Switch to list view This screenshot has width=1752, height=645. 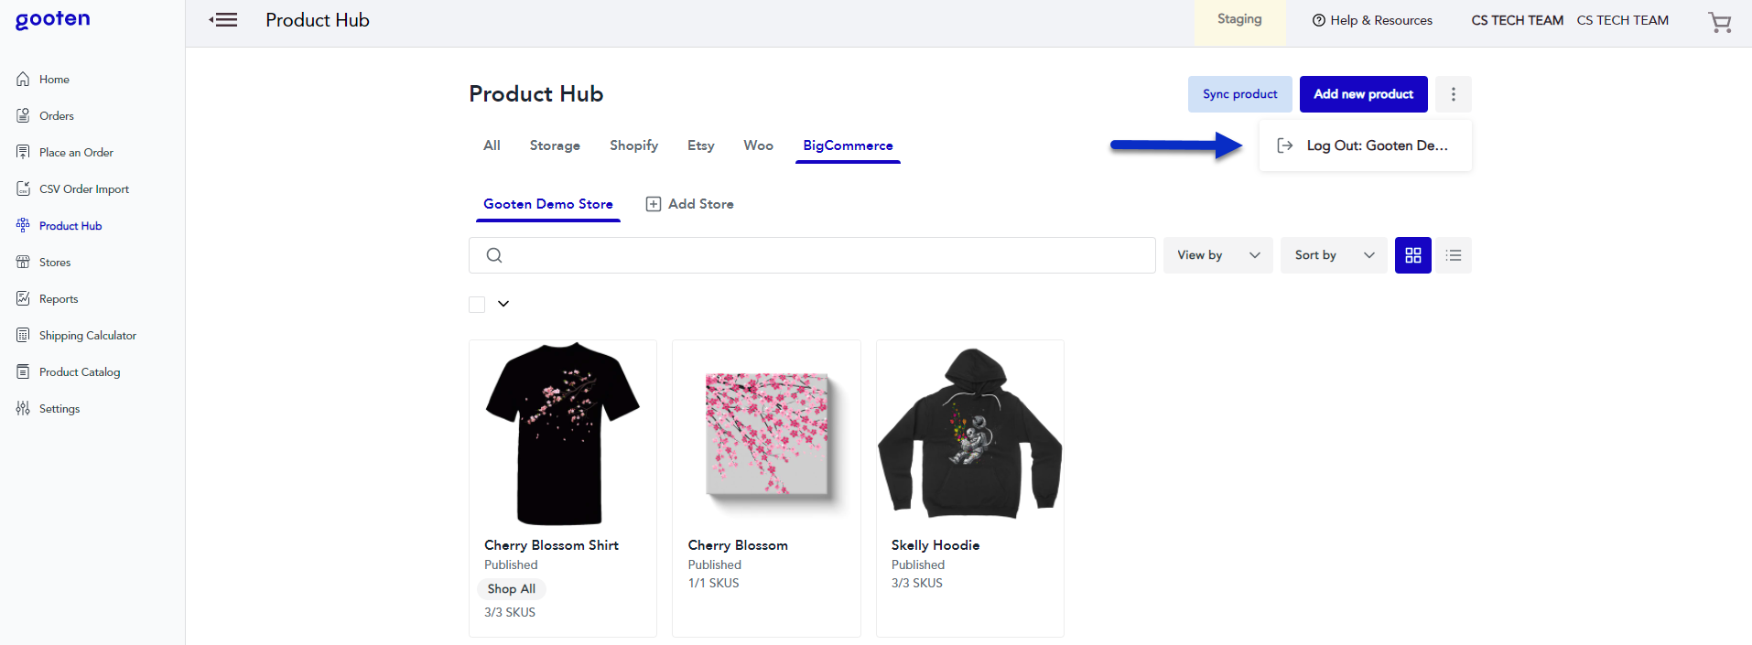tap(1453, 254)
